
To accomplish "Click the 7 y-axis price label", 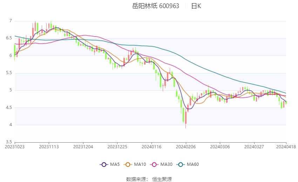I will click(11, 21).
